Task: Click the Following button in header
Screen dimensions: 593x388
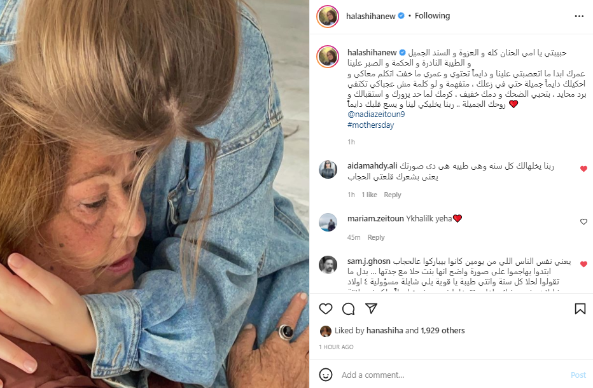Action: pyautogui.click(x=432, y=15)
